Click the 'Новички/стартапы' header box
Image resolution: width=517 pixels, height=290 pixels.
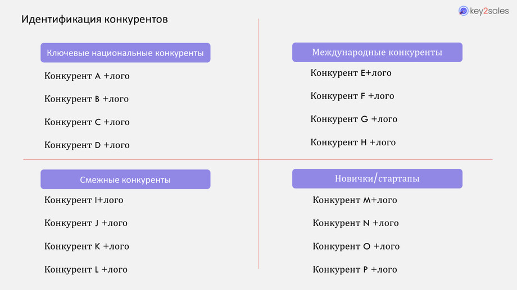click(377, 179)
